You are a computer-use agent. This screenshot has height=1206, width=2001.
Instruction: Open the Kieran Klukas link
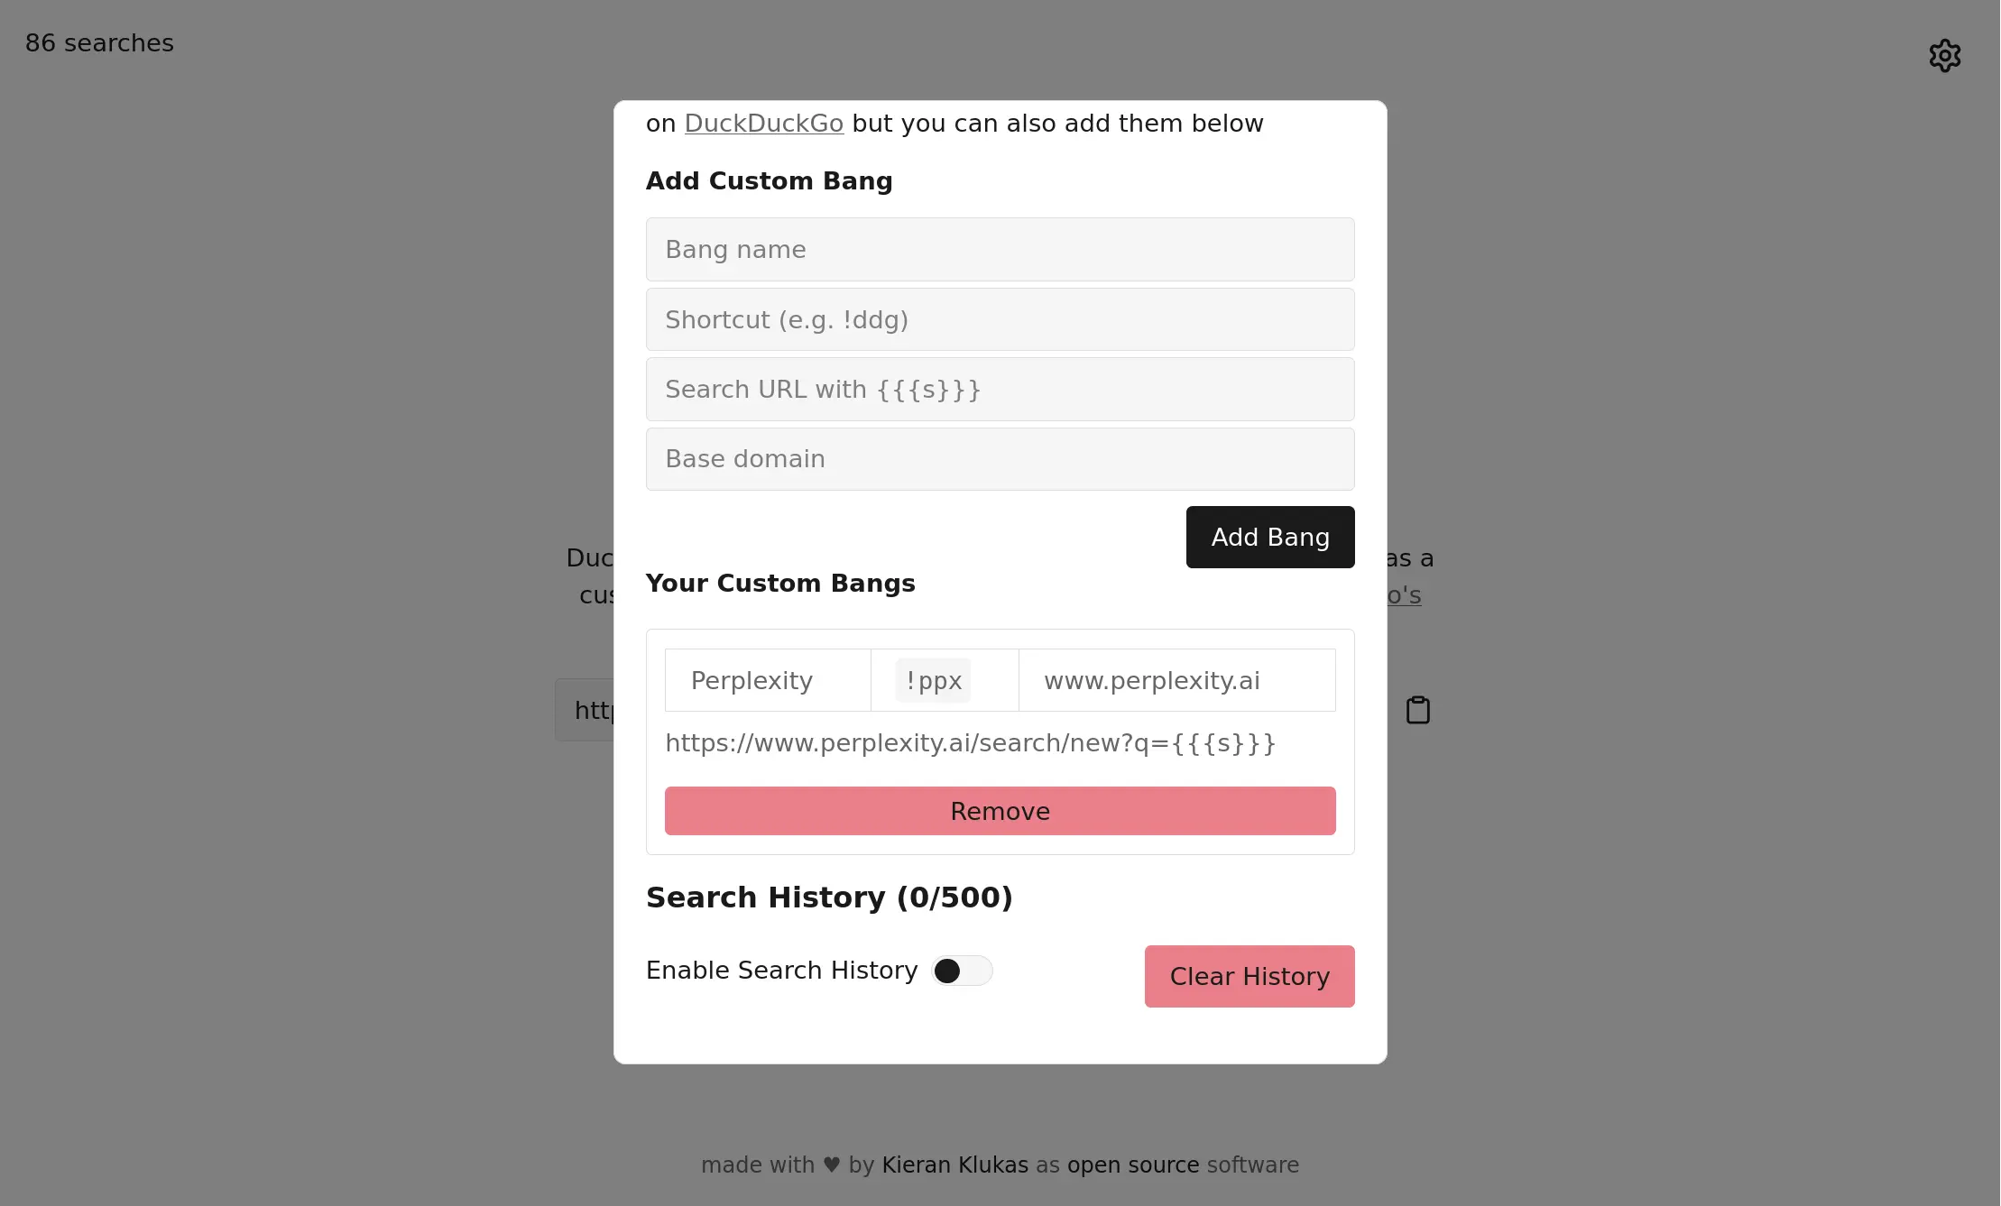tap(954, 1165)
